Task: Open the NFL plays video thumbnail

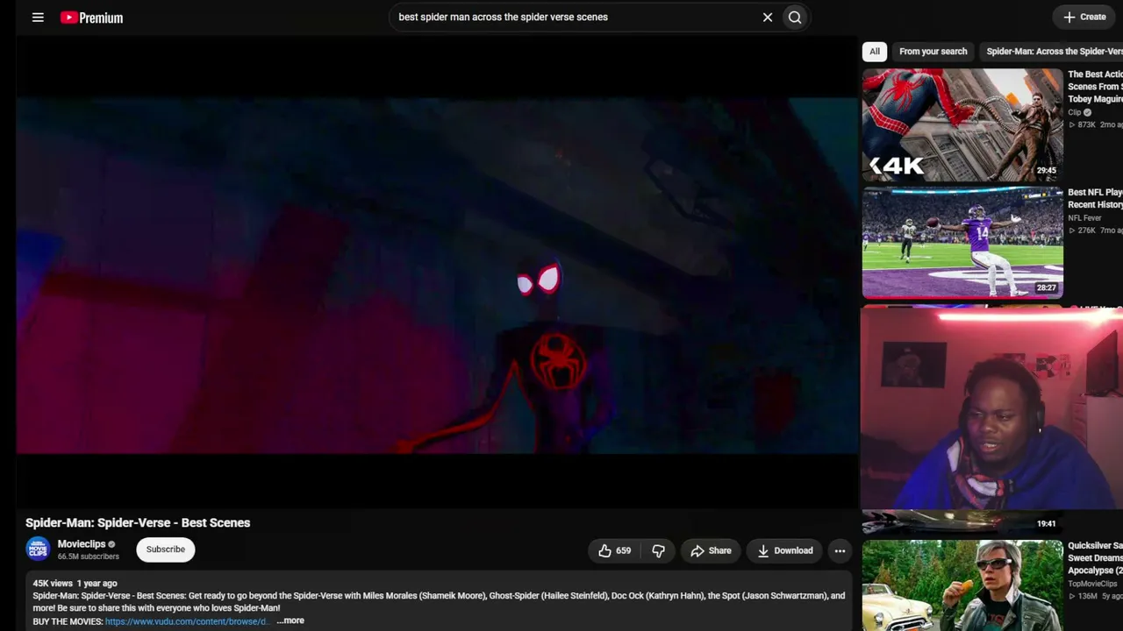Action: tap(962, 243)
